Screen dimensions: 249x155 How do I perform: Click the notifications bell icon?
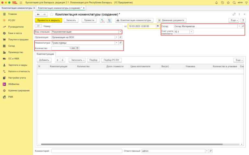coord(217,2)
